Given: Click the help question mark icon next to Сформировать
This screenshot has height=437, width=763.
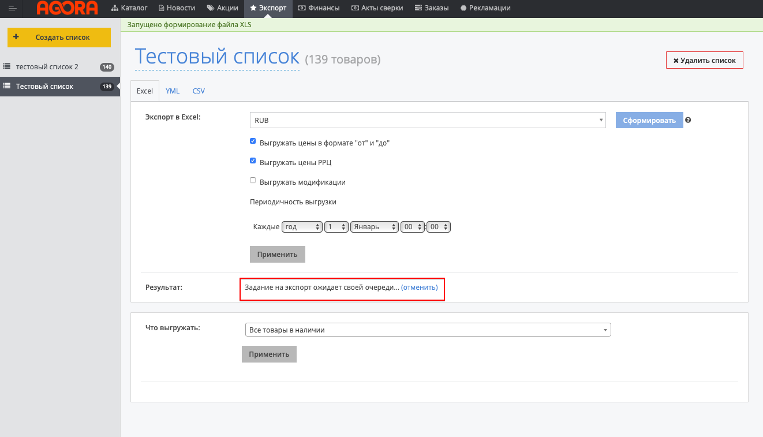Looking at the screenshot, I should coord(688,121).
